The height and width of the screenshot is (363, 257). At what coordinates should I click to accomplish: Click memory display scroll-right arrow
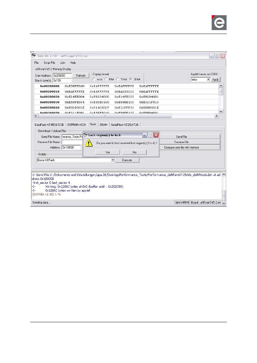217,116
